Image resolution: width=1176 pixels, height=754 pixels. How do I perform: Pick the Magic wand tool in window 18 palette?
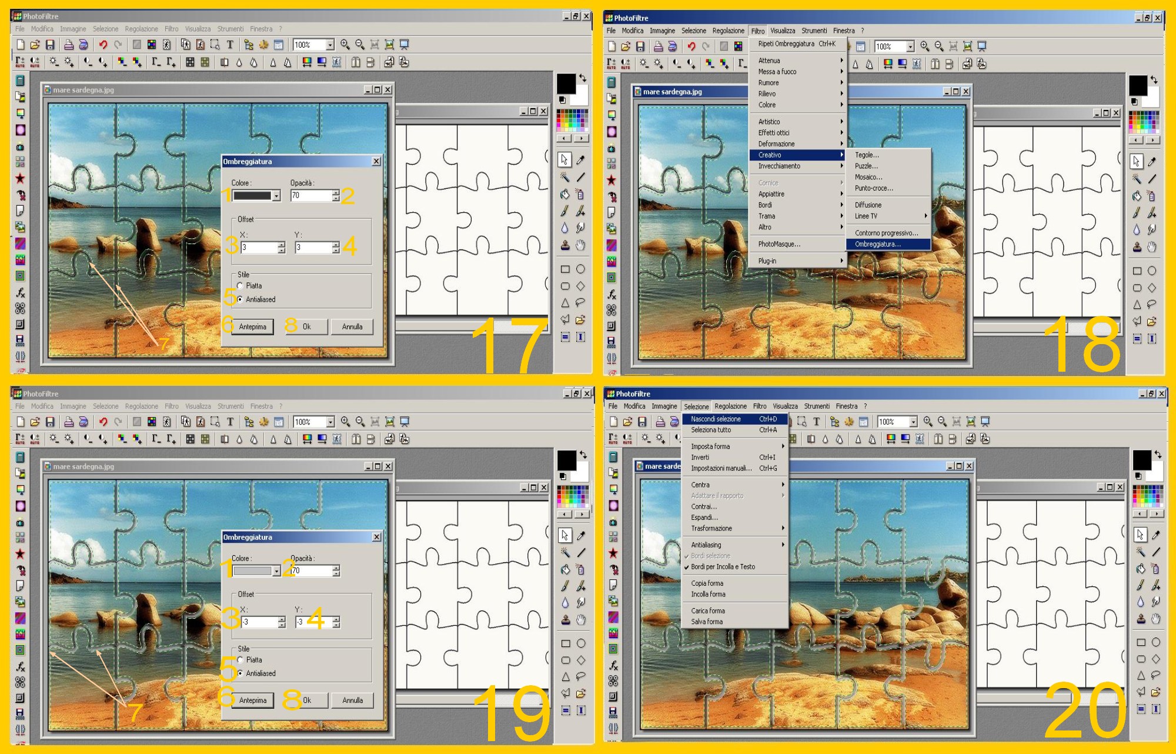click(x=1137, y=179)
